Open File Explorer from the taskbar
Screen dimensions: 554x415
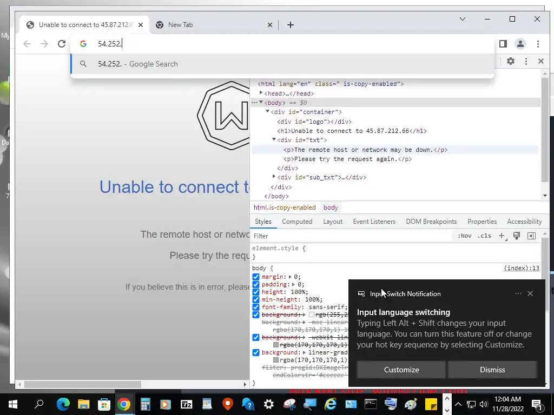pyautogui.click(x=84, y=404)
